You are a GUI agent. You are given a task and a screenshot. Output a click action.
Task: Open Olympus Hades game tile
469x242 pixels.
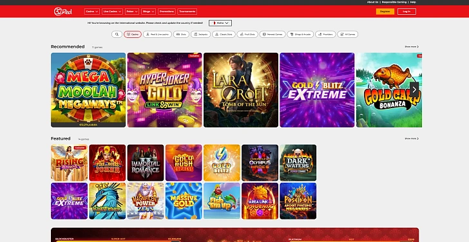click(260, 163)
